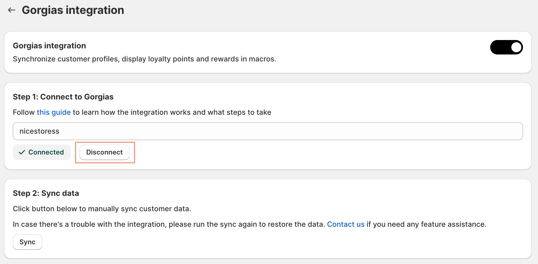
Task: Click the "Step 2: Sync data" heading
Action: point(46,193)
